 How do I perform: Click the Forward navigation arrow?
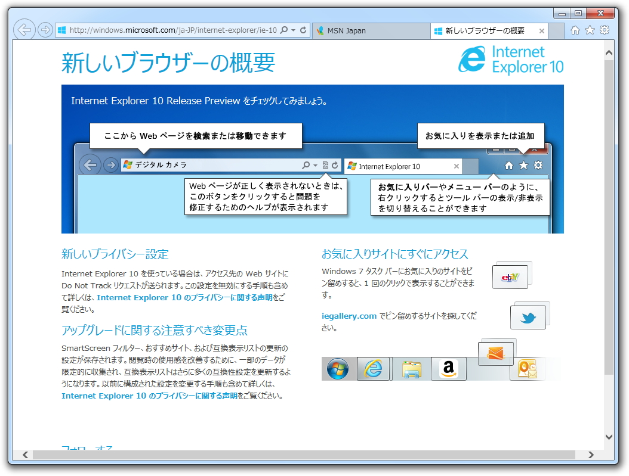pyautogui.click(x=45, y=29)
